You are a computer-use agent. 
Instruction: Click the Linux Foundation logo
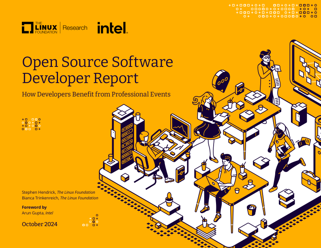click(x=39, y=28)
